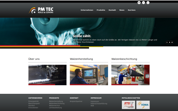Open Maschinenpark footer link
The image size is (178, 111).
(34, 103)
